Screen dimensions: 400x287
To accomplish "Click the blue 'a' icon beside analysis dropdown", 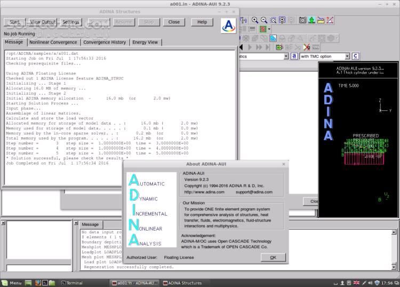I will (x=294, y=56).
